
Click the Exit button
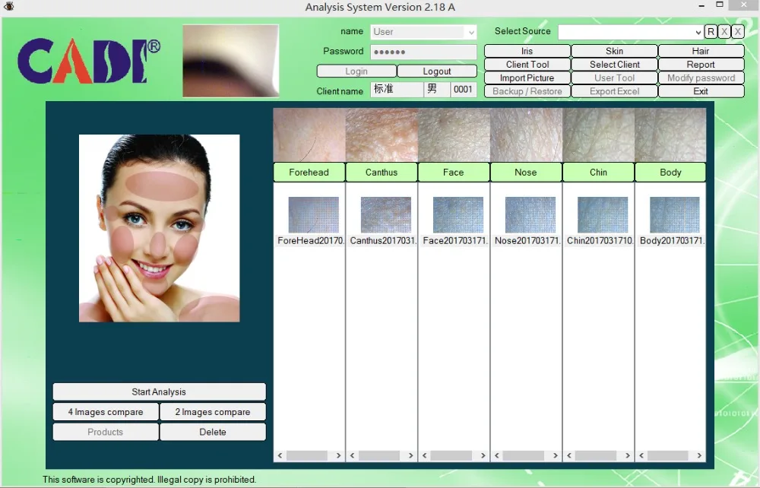click(701, 91)
